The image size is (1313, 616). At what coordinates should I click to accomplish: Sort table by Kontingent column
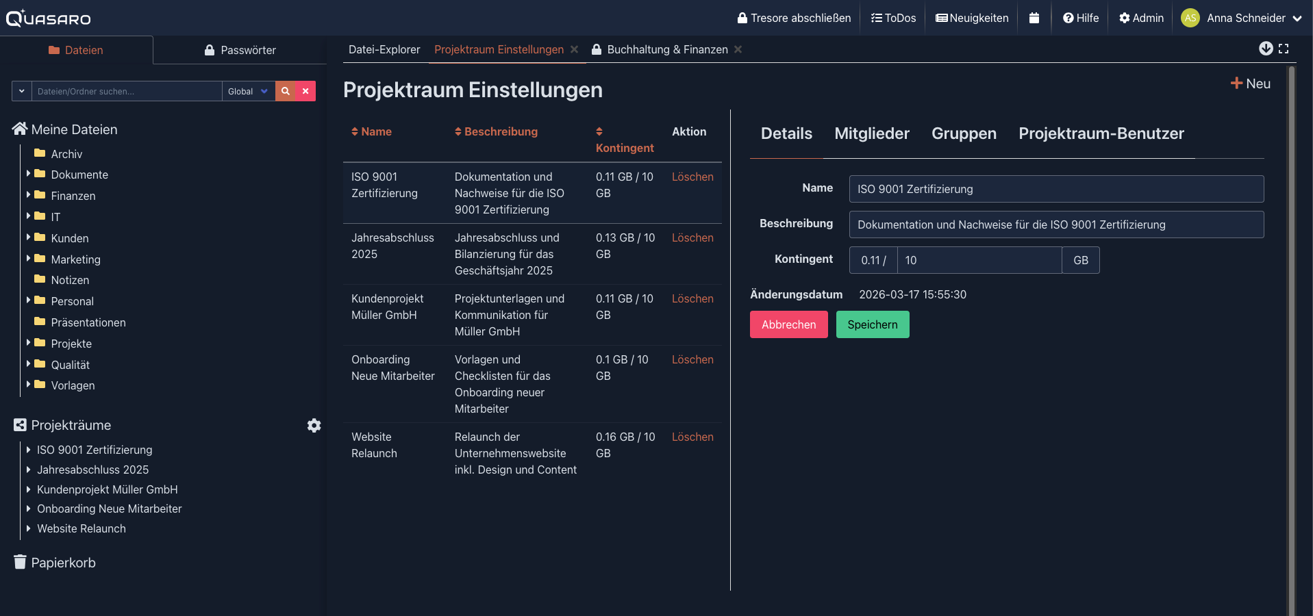(x=624, y=140)
